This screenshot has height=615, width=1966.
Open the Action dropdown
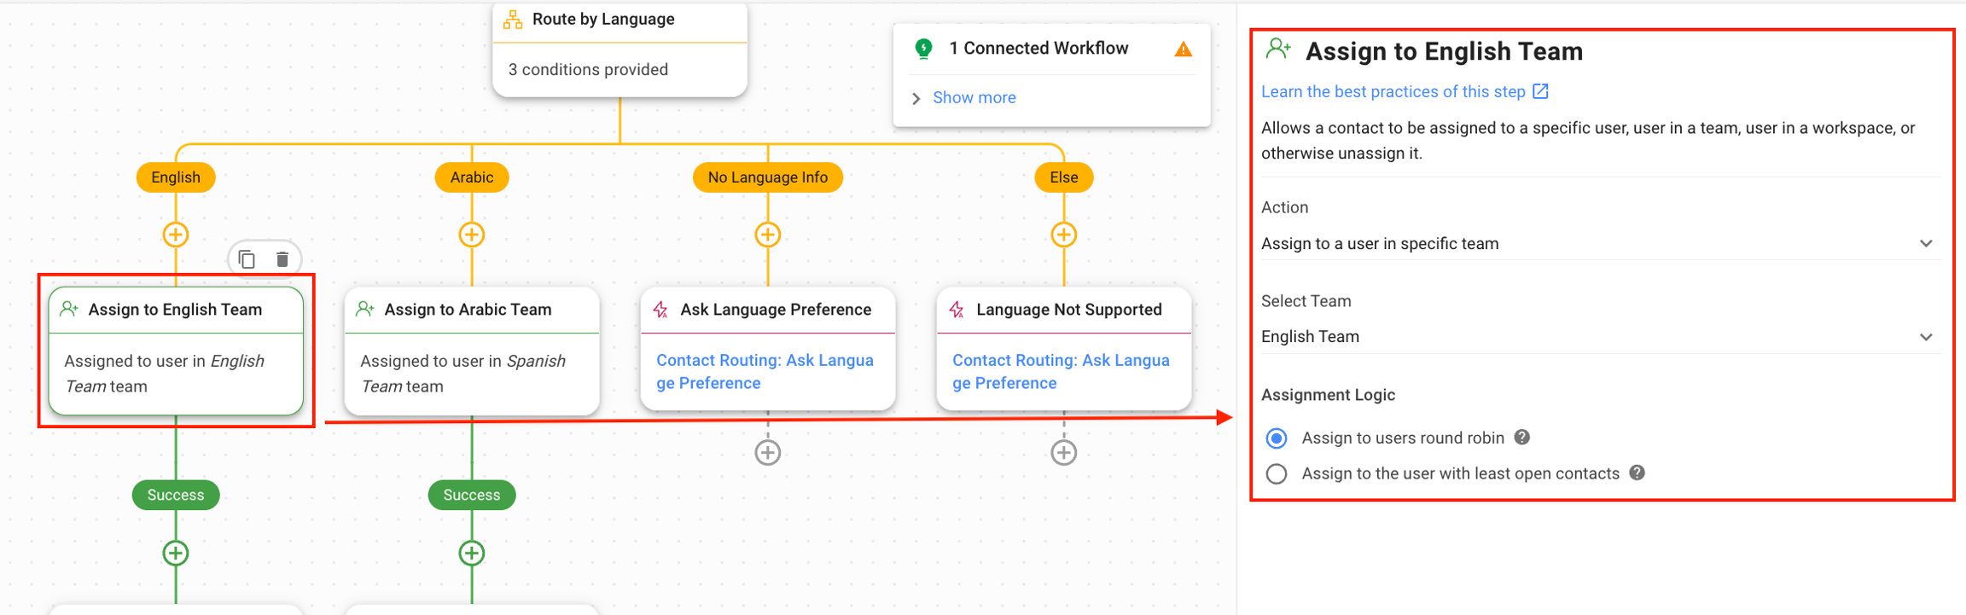coord(1596,244)
